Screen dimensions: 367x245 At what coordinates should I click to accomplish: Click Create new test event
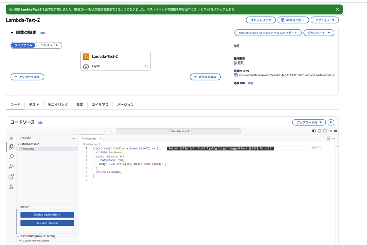[36, 241]
